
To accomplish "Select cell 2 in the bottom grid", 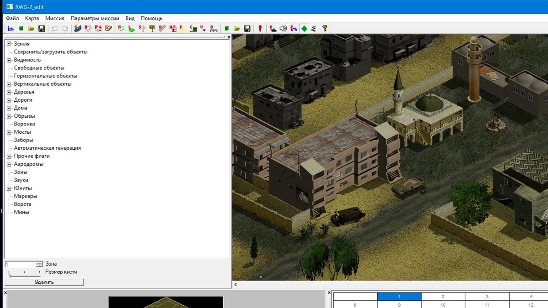I will [443, 297].
